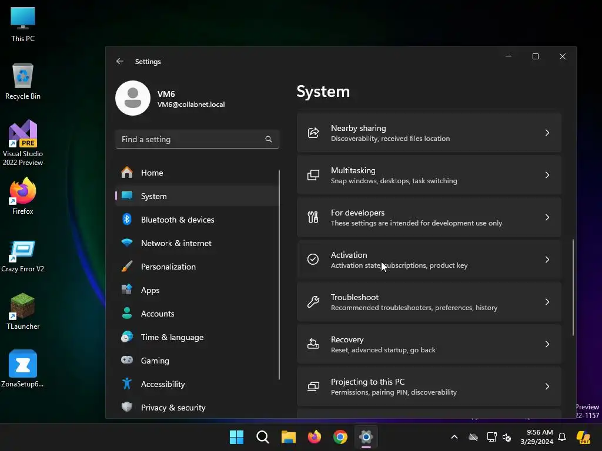
Task: Open Accessibility settings
Action: pyautogui.click(x=196, y=384)
